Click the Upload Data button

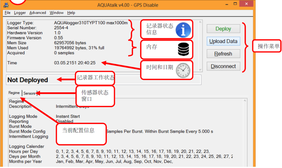click(223, 41)
